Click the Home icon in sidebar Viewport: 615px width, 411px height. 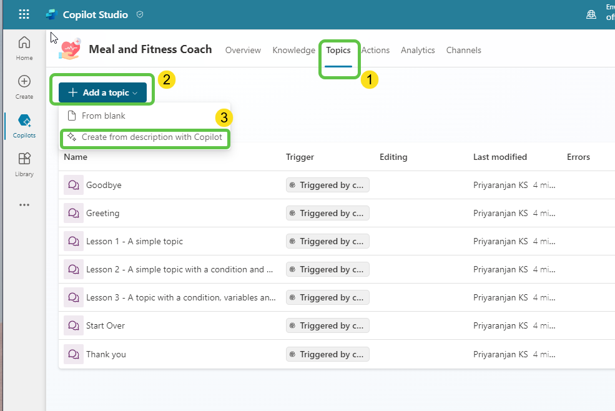[24, 48]
